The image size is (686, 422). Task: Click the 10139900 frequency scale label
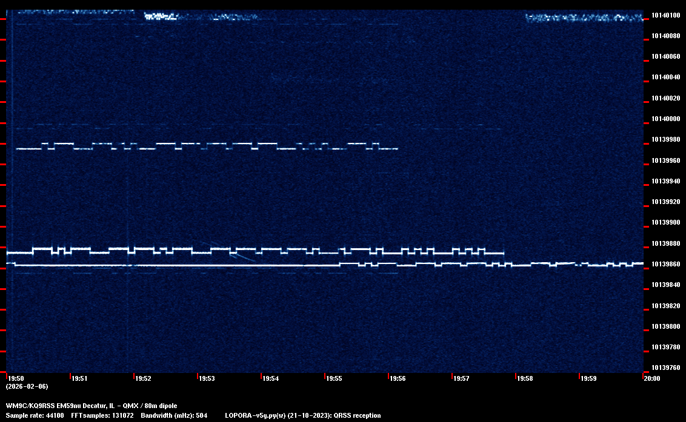click(665, 222)
